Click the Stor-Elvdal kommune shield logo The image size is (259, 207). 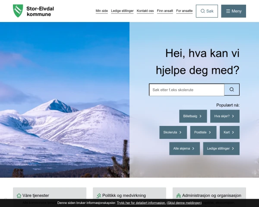(x=18, y=11)
